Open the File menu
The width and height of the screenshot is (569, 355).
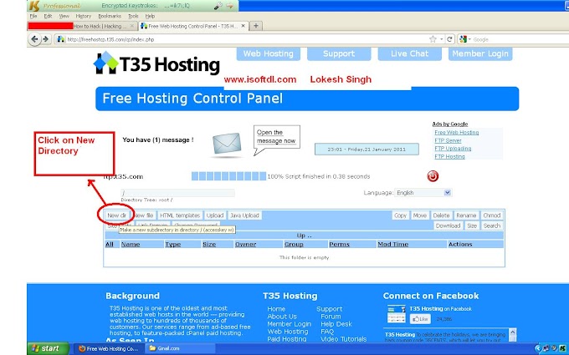pos(33,17)
